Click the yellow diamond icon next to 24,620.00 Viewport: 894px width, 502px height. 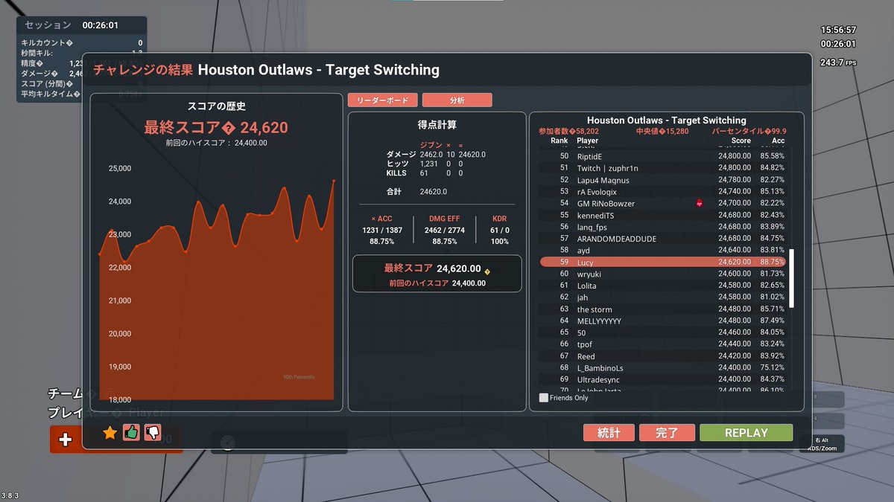click(486, 271)
